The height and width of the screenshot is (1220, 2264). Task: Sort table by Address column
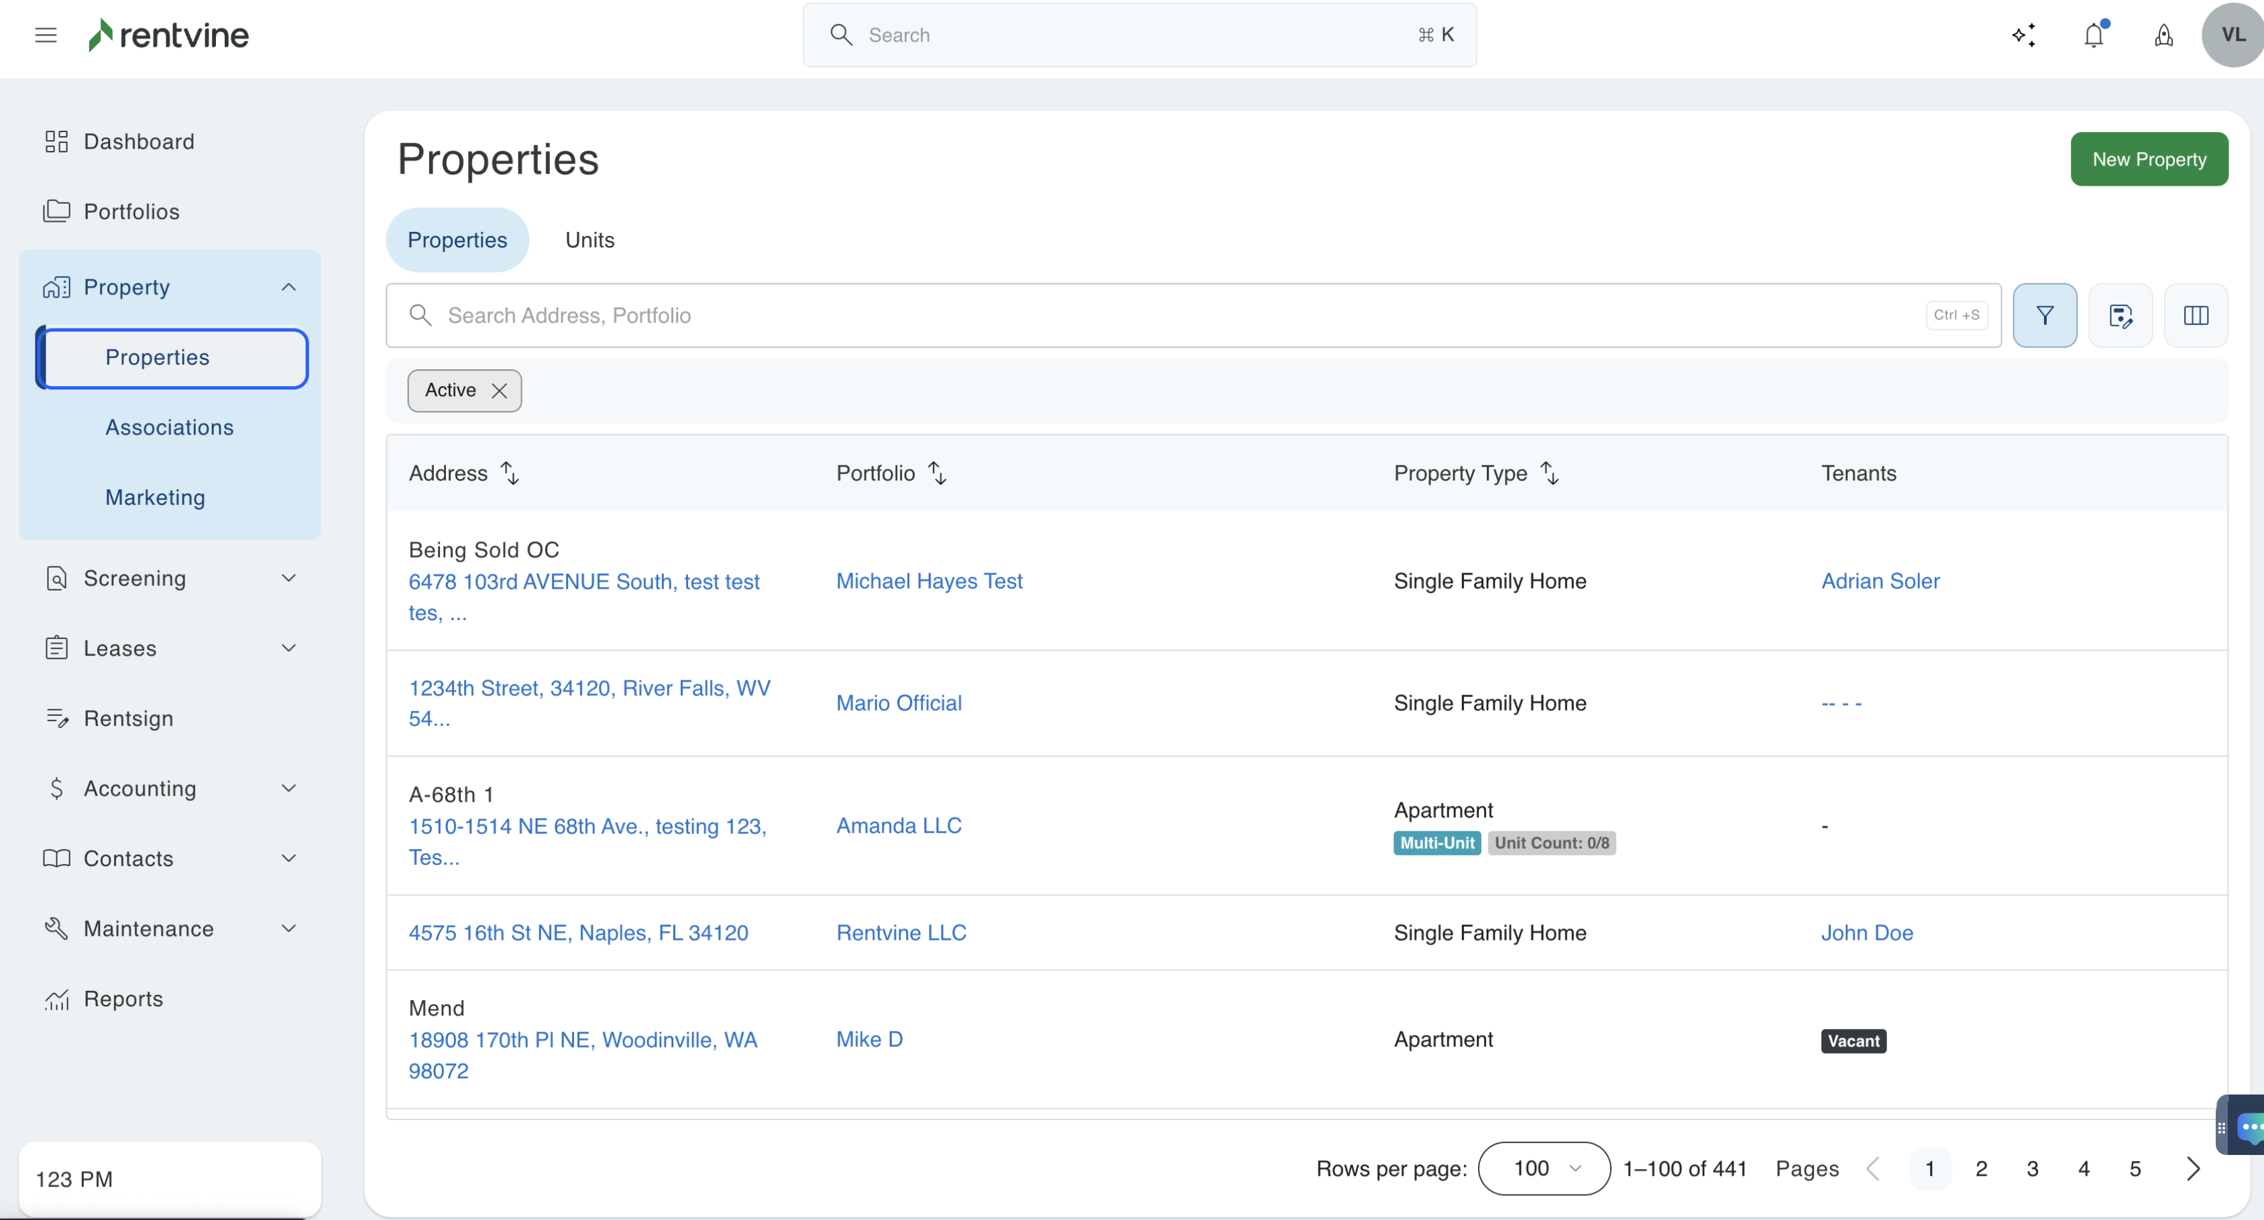(x=510, y=473)
